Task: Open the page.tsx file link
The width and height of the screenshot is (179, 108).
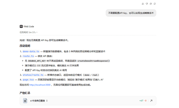Action: point(28,80)
